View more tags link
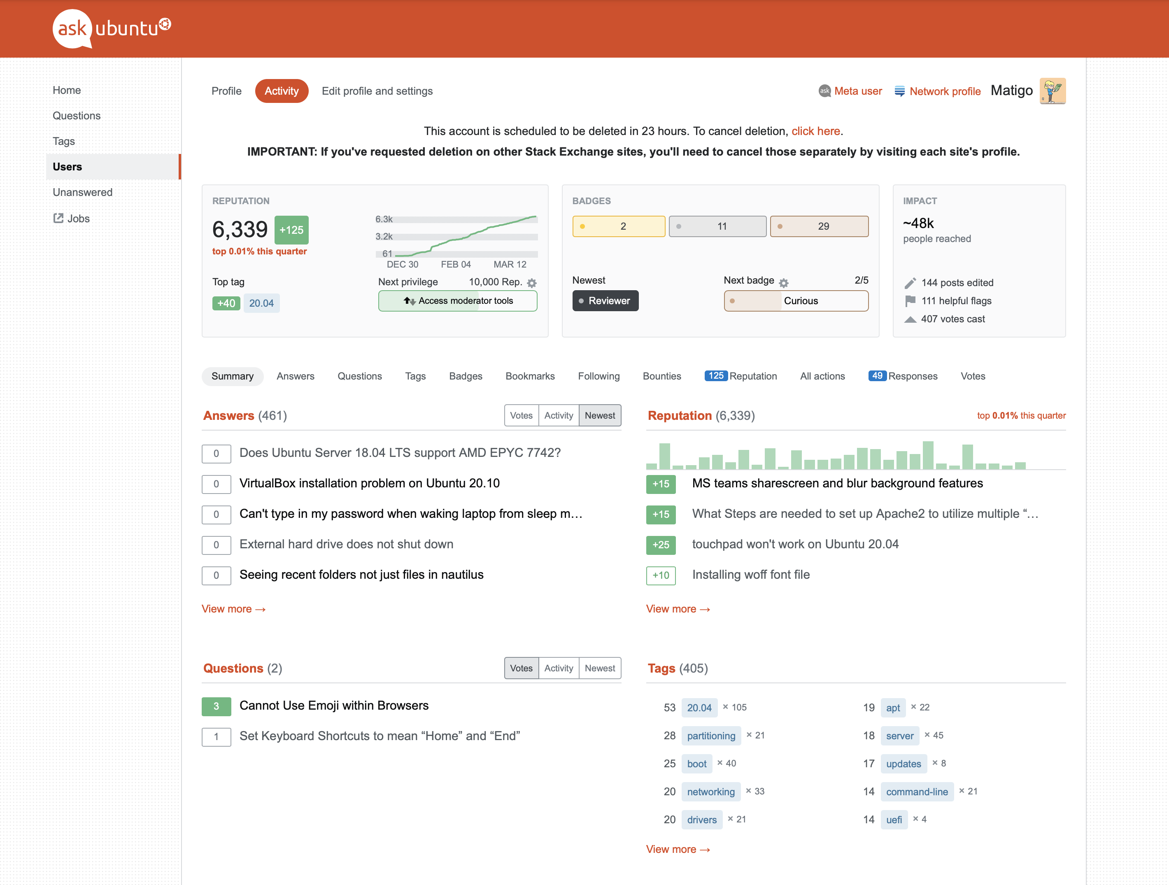The height and width of the screenshot is (885, 1169). click(678, 850)
